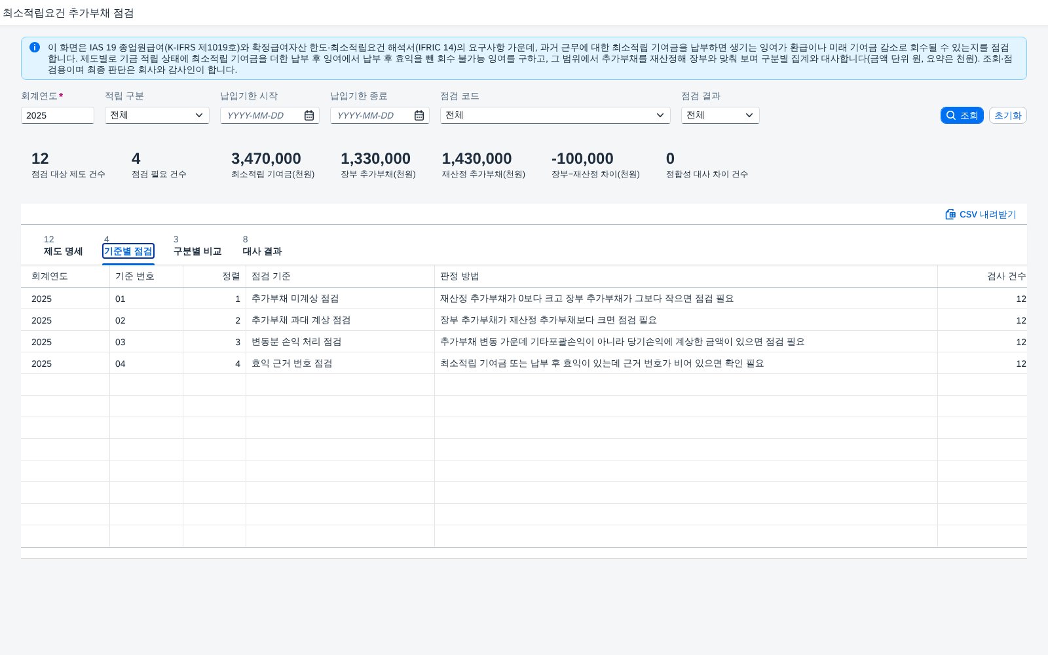
Task: Run the search with the 조회 button
Action: point(962,115)
